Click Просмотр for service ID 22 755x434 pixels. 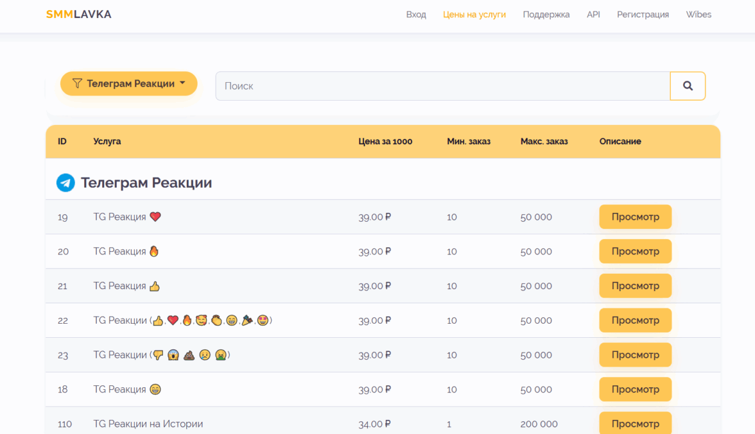point(635,321)
